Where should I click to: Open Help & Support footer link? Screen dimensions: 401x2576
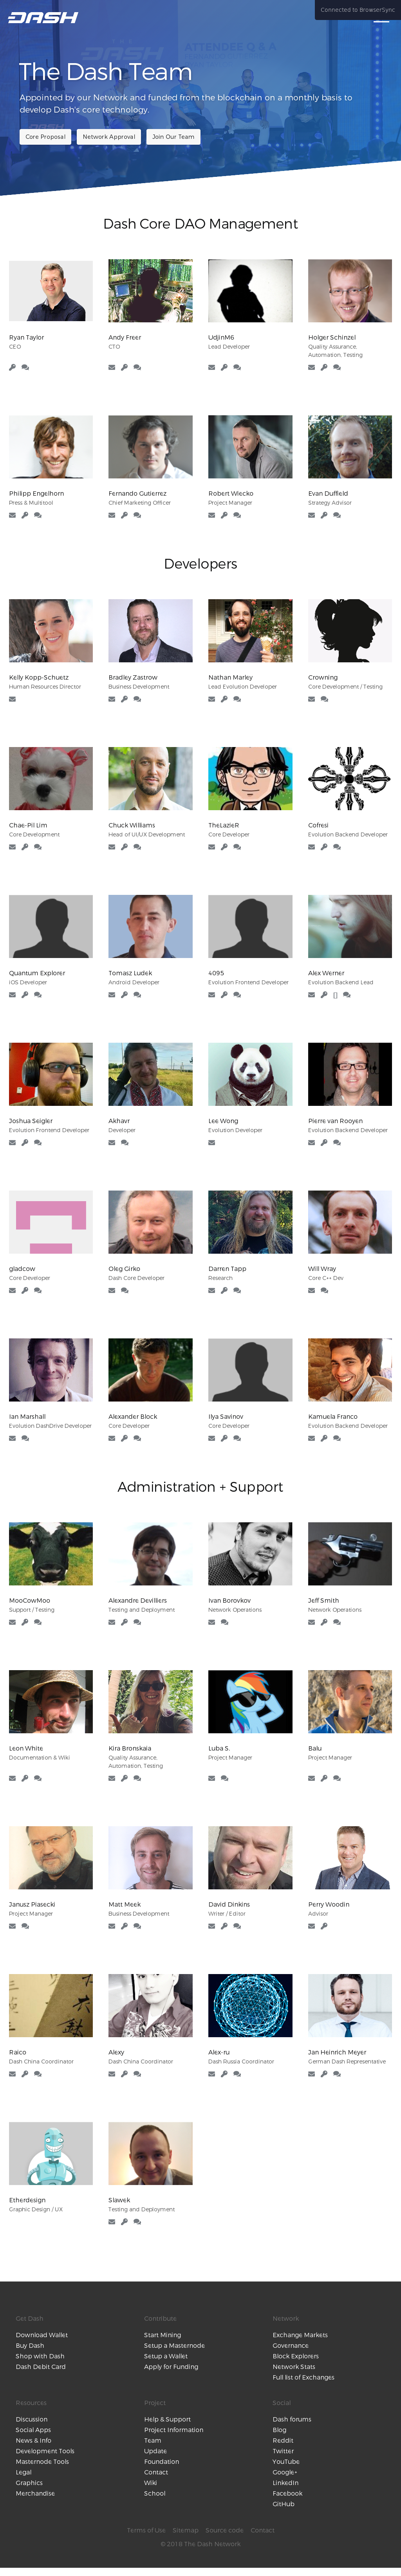[166, 2419]
